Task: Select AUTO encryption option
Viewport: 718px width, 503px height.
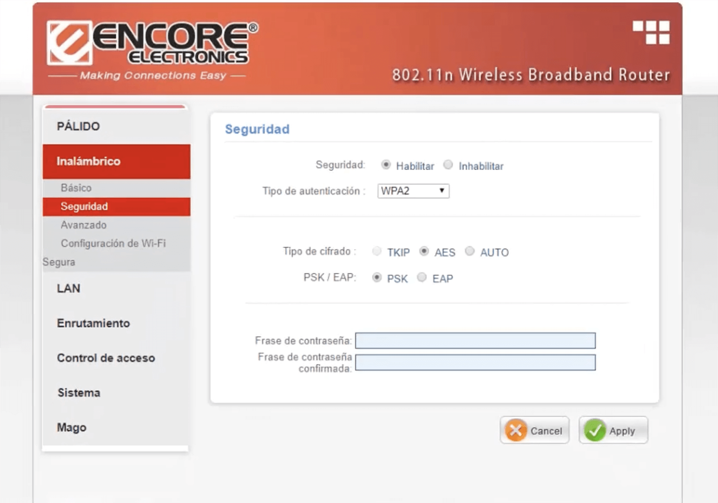Action: pos(470,251)
